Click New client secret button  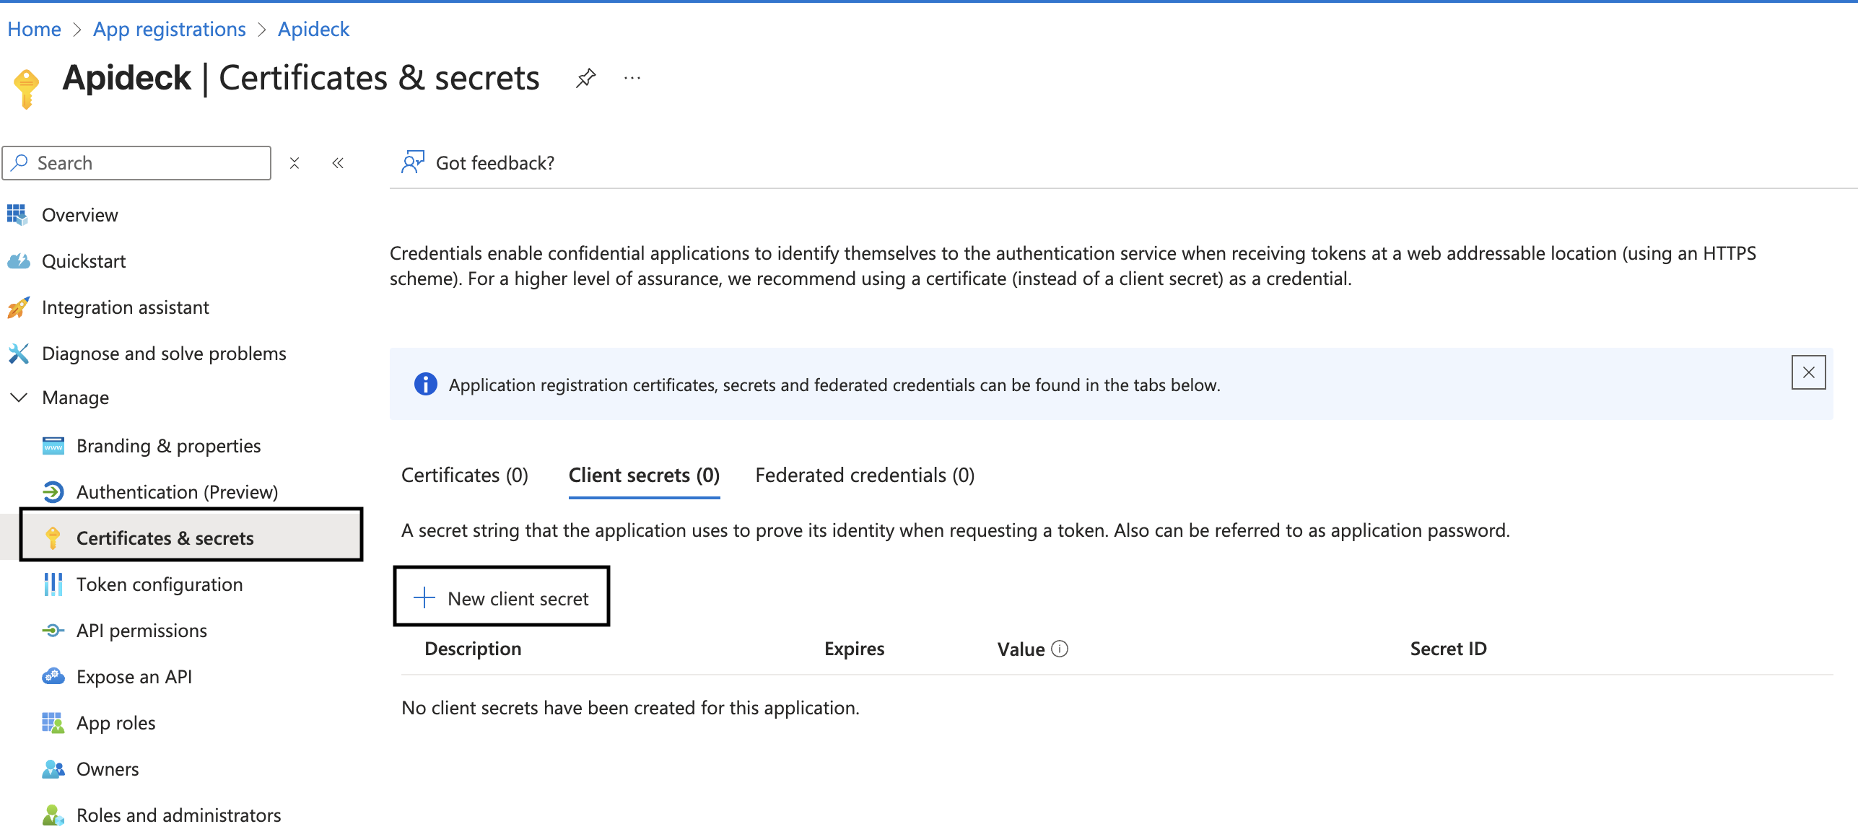pyautogui.click(x=502, y=598)
